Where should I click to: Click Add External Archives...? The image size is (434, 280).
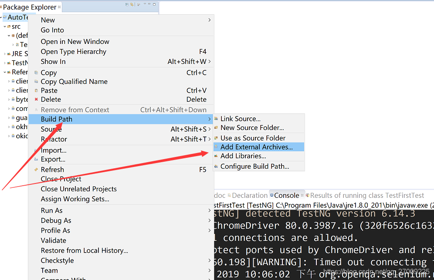tap(259, 147)
